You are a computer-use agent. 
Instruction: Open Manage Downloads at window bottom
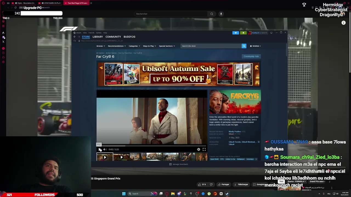click(x=179, y=164)
